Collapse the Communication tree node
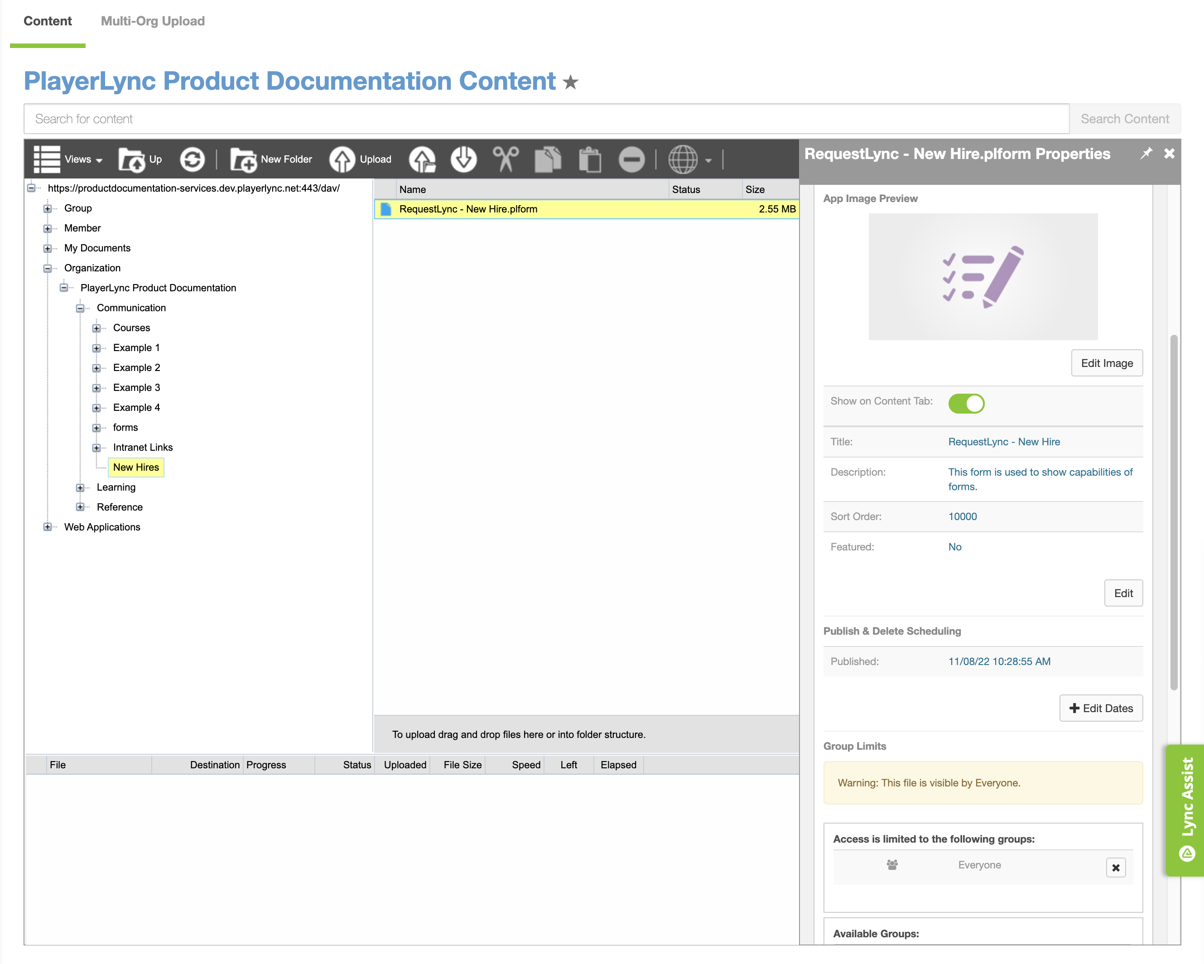The image size is (1204, 964). [80, 308]
